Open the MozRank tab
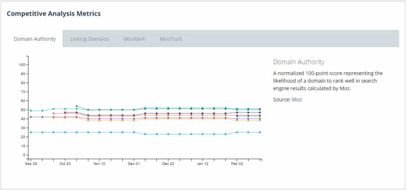This screenshot has width=406, height=190. tap(134, 39)
